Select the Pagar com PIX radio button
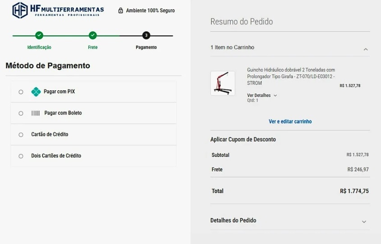The width and height of the screenshot is (381, 244). click(x=21, y=92)
